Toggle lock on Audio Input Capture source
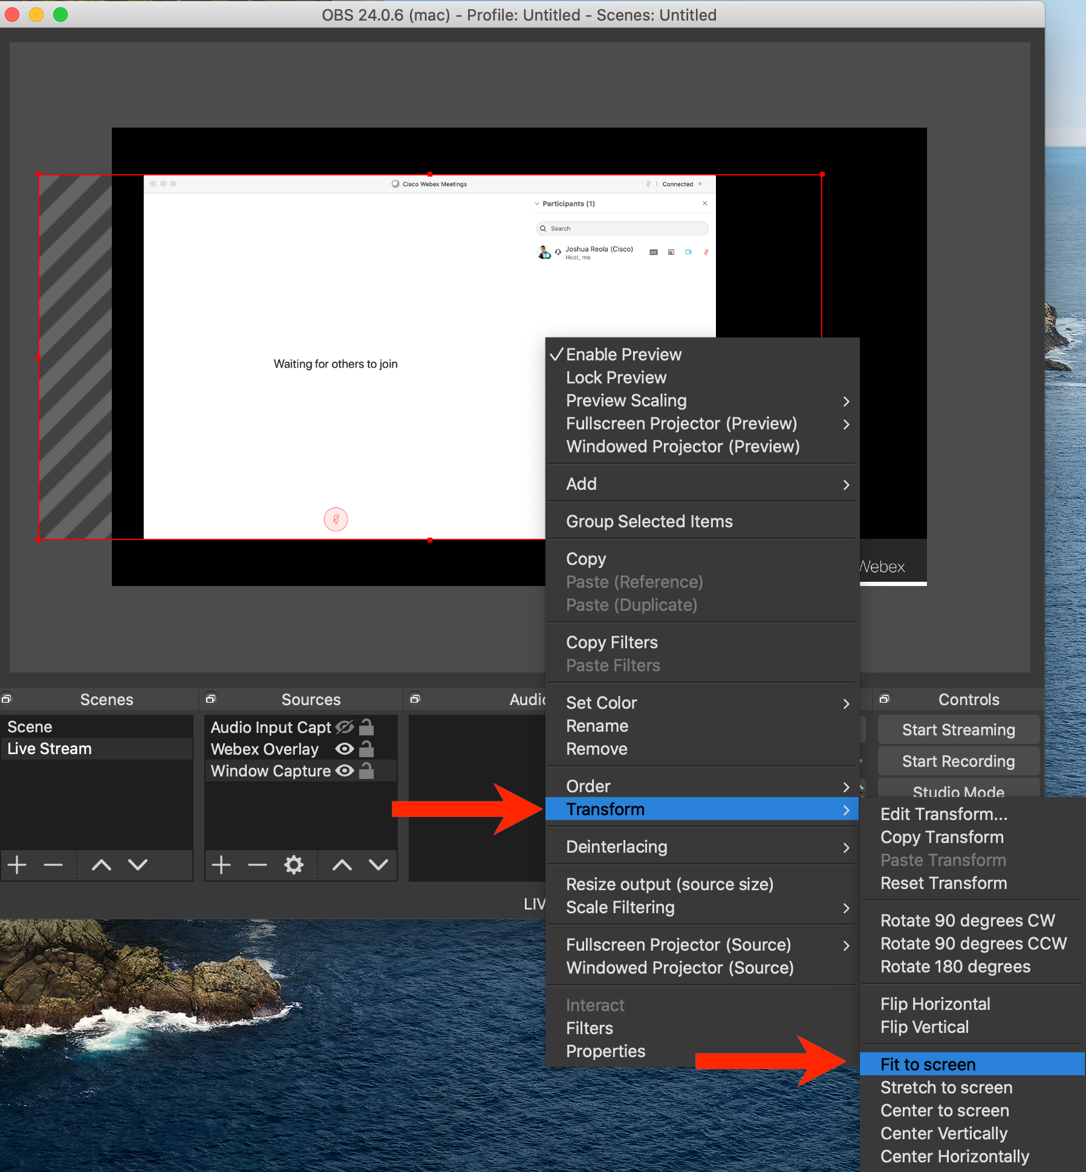This screenshot has height=1172, width=1086. pyautogui.click(x=366, y=726)
